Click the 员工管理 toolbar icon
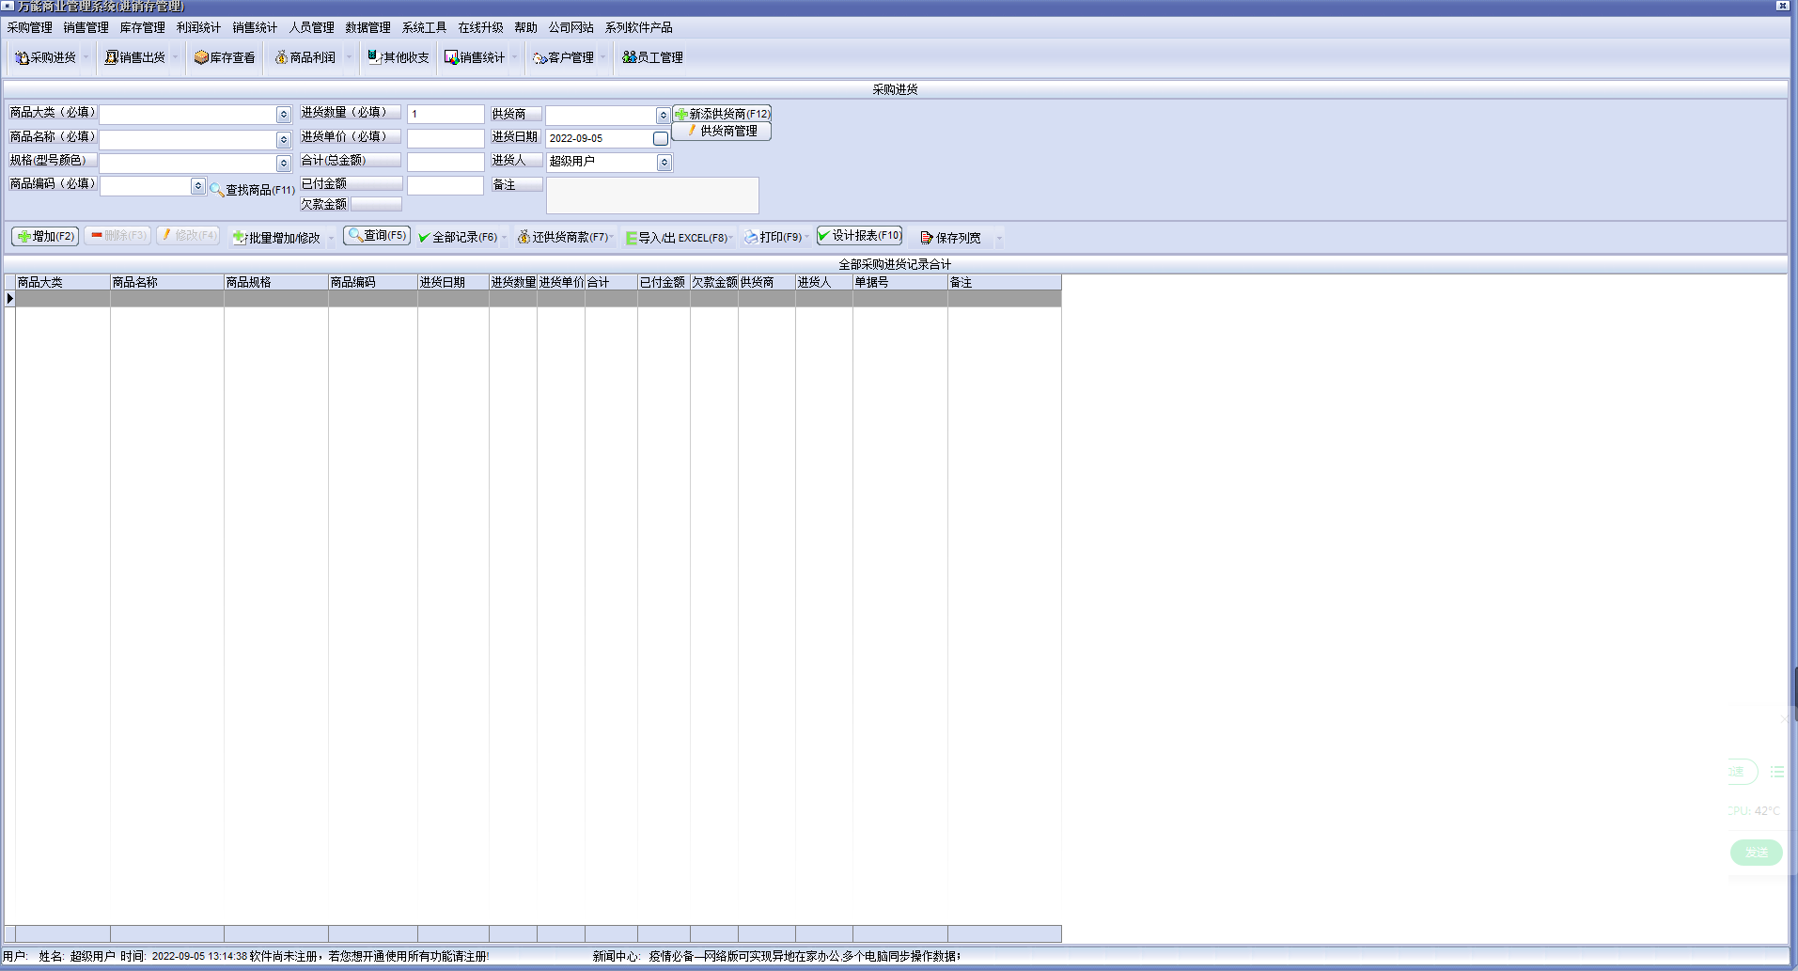Image resolution: width=1798 pixels, height=971 pixels. (629, 58)
